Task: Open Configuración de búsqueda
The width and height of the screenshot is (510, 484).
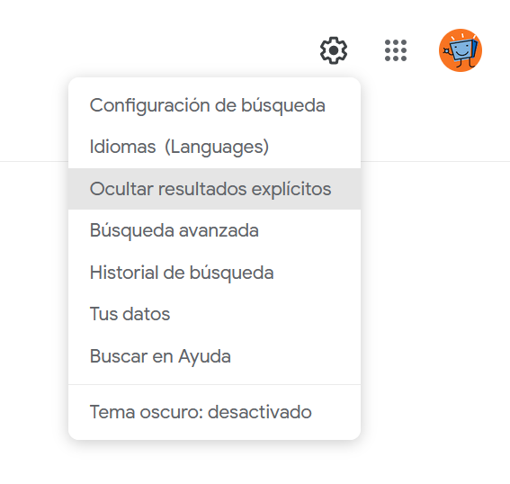Action: (x=214, y=105)
